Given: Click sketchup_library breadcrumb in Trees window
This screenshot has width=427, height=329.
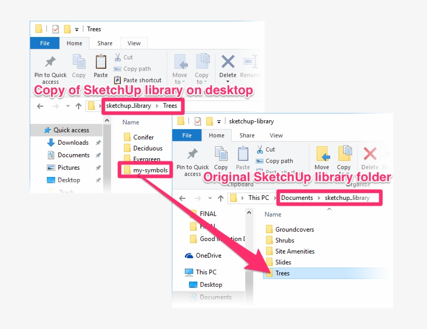Looking at the screenshot, I should 129,106.
